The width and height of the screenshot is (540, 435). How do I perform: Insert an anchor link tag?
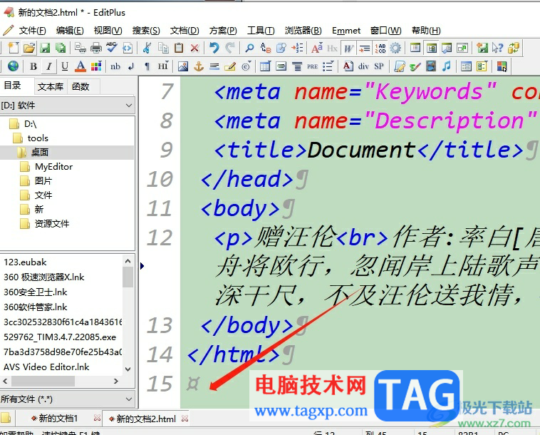(199, 66)
